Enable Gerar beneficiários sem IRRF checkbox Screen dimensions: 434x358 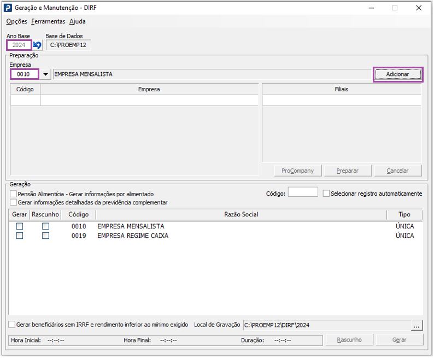(x=13, y=325)
